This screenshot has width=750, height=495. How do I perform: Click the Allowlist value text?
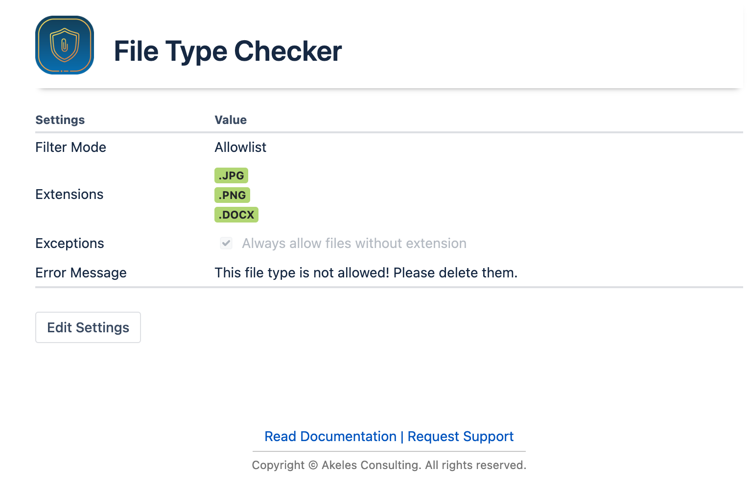pos(240,147)
